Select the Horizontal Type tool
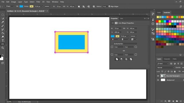Screen dimensions: 184x103 pos(3,41)
